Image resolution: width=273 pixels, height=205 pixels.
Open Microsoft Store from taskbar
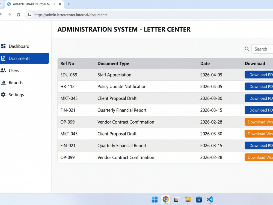199,200
